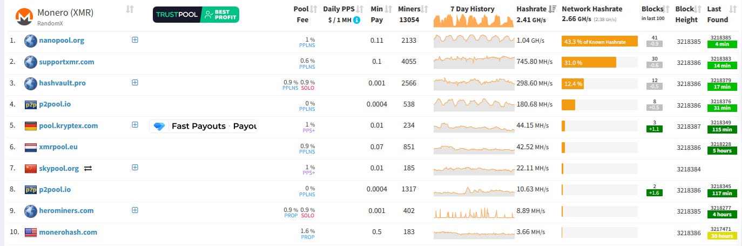The width and height of the screenshot is (742, 246).
Task: Click the Network Hashrate 2.66 GH/s value
Action: [576, 19]
